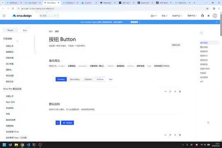The width and height of the screenshot is (222, 148).
Task: Click the blue plus icon button
Action: coord(58,123)
